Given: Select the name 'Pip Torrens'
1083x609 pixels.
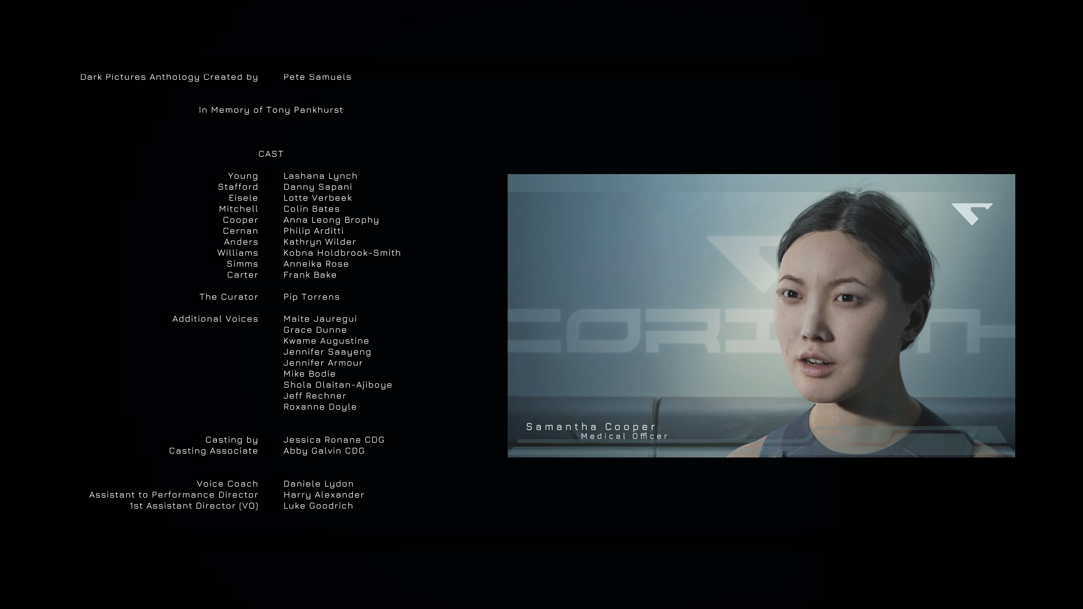Looking at the screenshot, I should 312,297.
